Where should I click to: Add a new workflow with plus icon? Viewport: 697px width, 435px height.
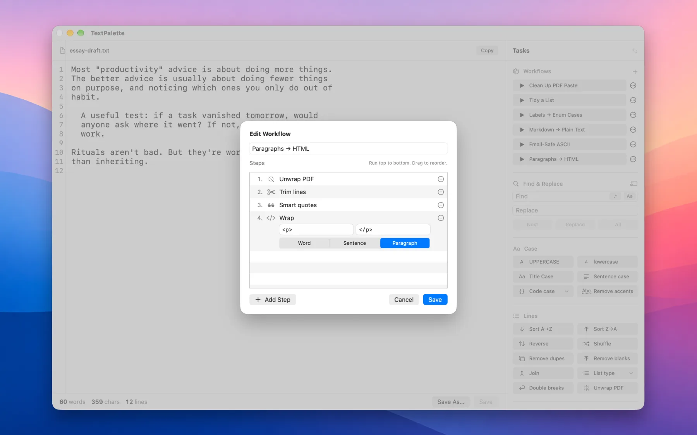pyautogui.click(x=635, y=72)
